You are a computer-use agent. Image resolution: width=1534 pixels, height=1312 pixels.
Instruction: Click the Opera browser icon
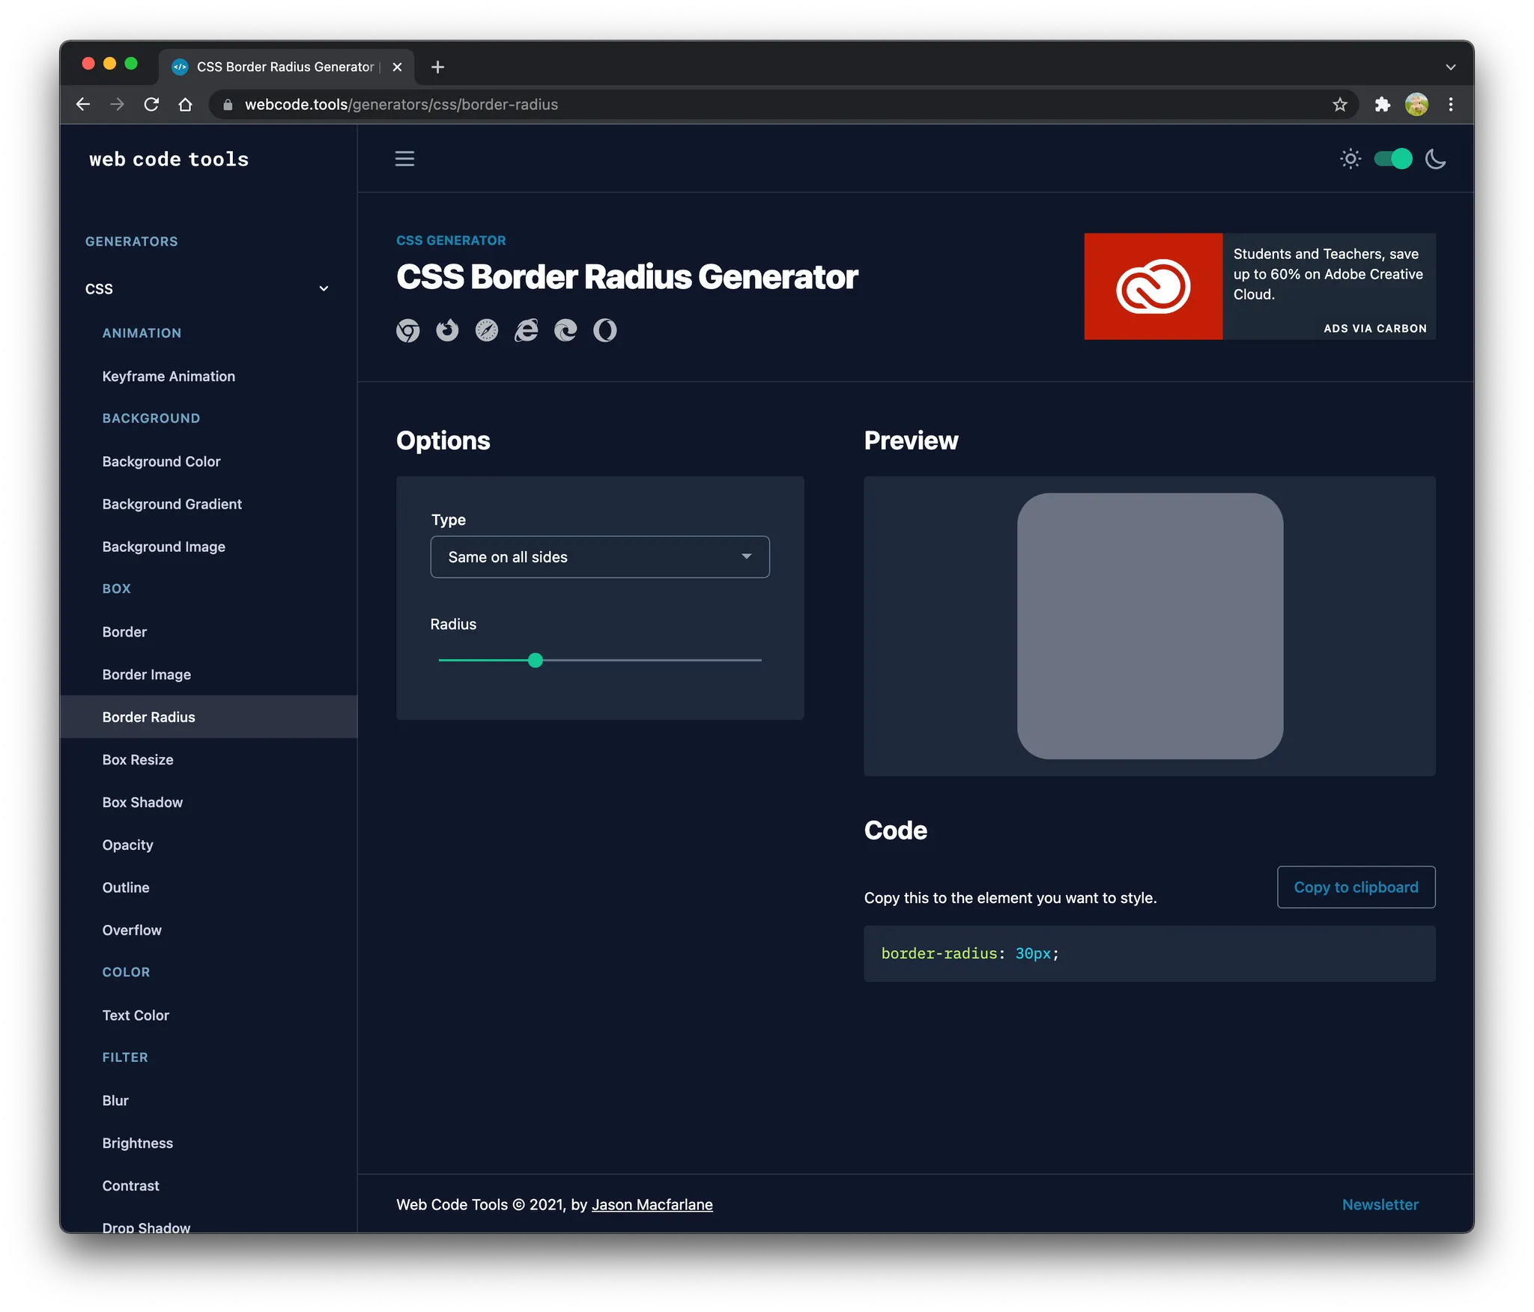pyautogui.click(x=605, y=330)
